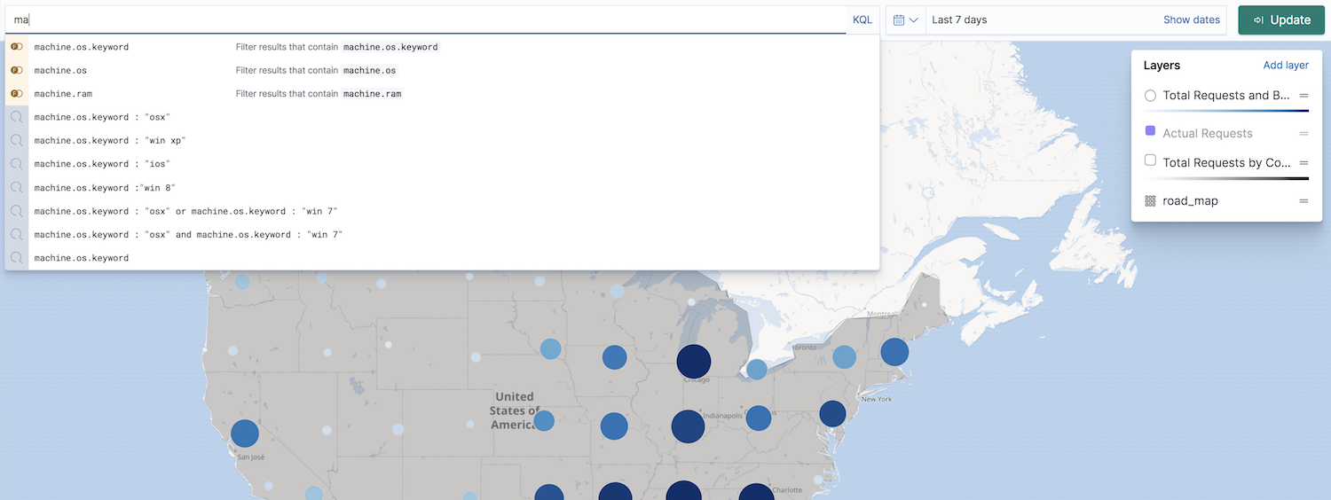Click drag handle of Total Requests by Co... layer

click(1303, 163)
